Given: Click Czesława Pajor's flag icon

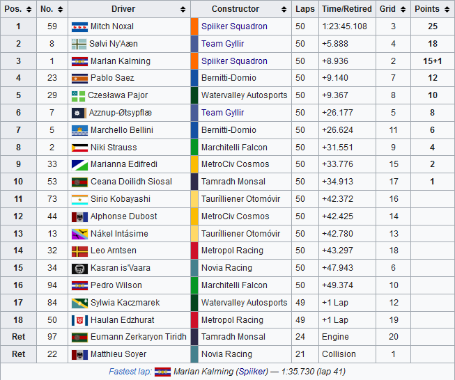Looking at the screenshot, I should (x=78, y=96).
